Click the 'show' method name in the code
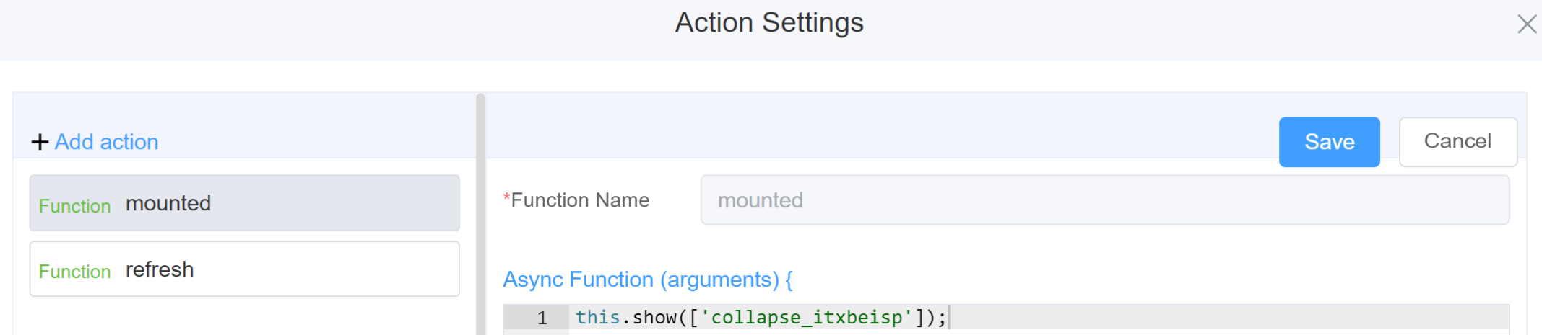This screenshot has height=335, width=1542. click(654, 318)
